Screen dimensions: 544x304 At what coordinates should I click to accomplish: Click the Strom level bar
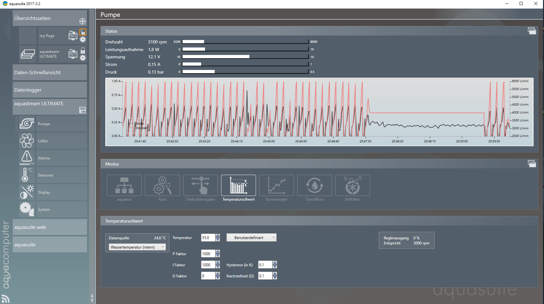pos(245,64)
